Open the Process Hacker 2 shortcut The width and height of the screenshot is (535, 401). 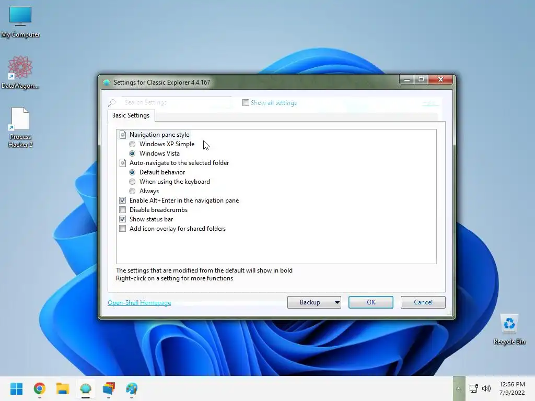(20, 127)
